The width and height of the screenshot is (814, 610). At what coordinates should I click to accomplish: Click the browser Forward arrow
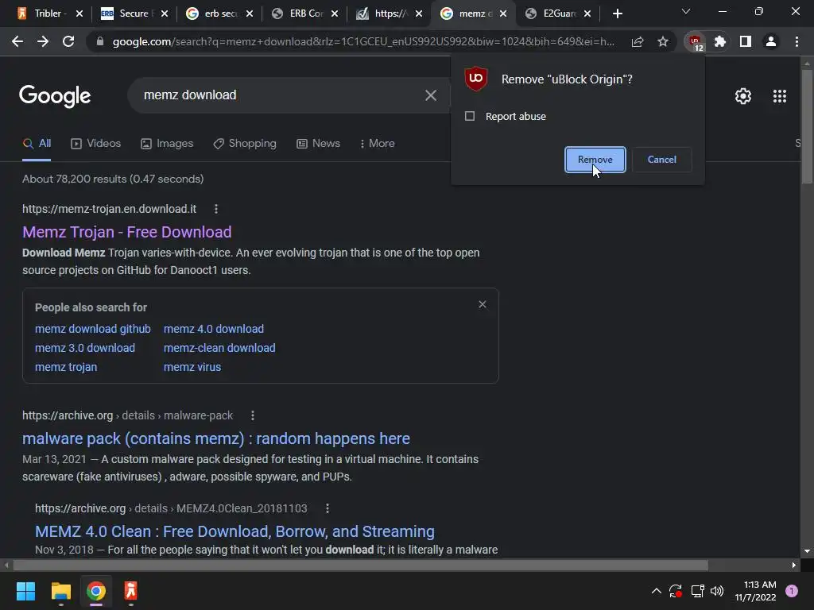point(43,41)
